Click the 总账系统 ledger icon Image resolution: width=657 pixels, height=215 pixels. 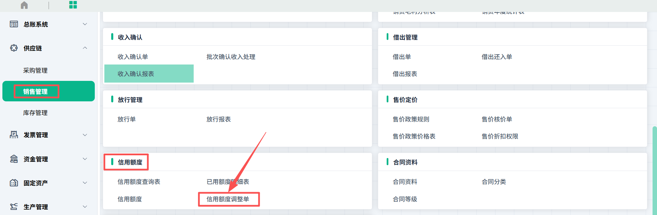14,24
